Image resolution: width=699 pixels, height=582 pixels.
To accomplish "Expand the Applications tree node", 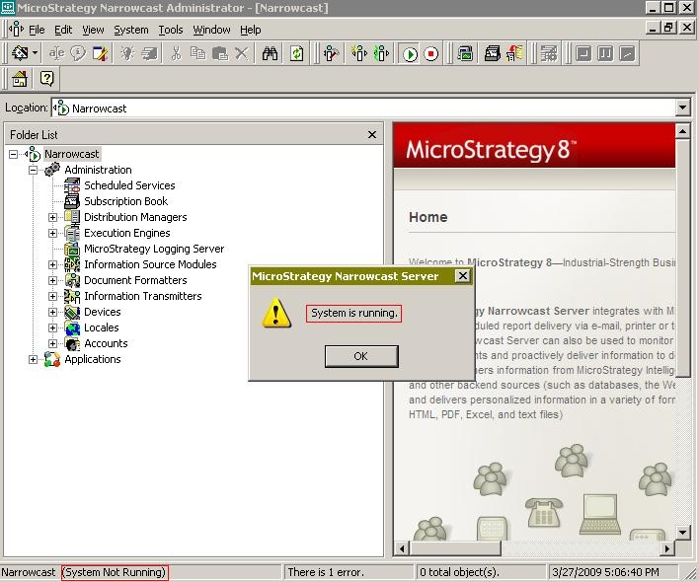I will (33, 359).
